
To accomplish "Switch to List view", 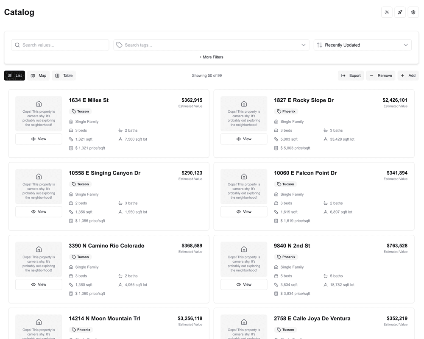I will point(14,75).
